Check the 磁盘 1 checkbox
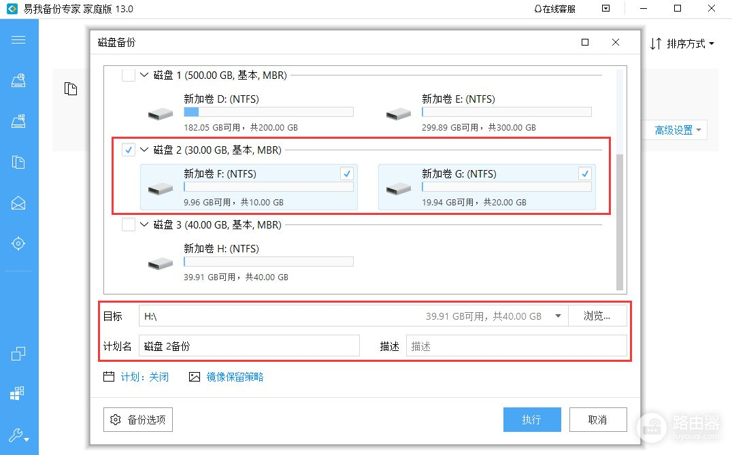The height and width of the screenshot is (455, 732). pos(128,75)
